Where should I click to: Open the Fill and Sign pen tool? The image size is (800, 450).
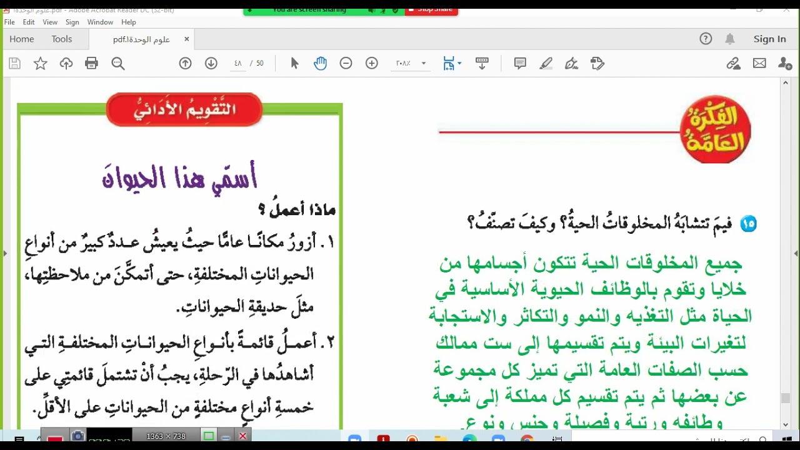click(x=571, y=63)
